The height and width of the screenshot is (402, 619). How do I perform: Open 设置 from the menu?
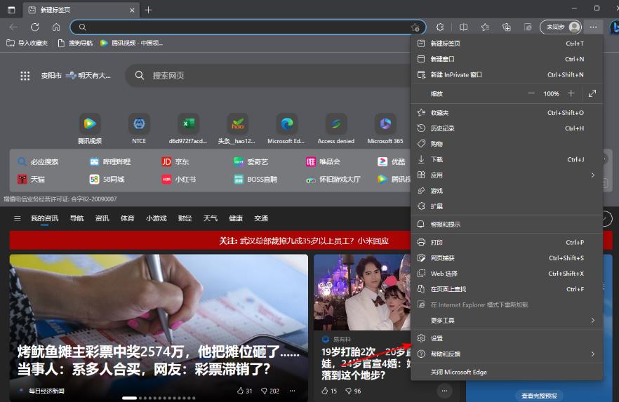coord(507,338)
